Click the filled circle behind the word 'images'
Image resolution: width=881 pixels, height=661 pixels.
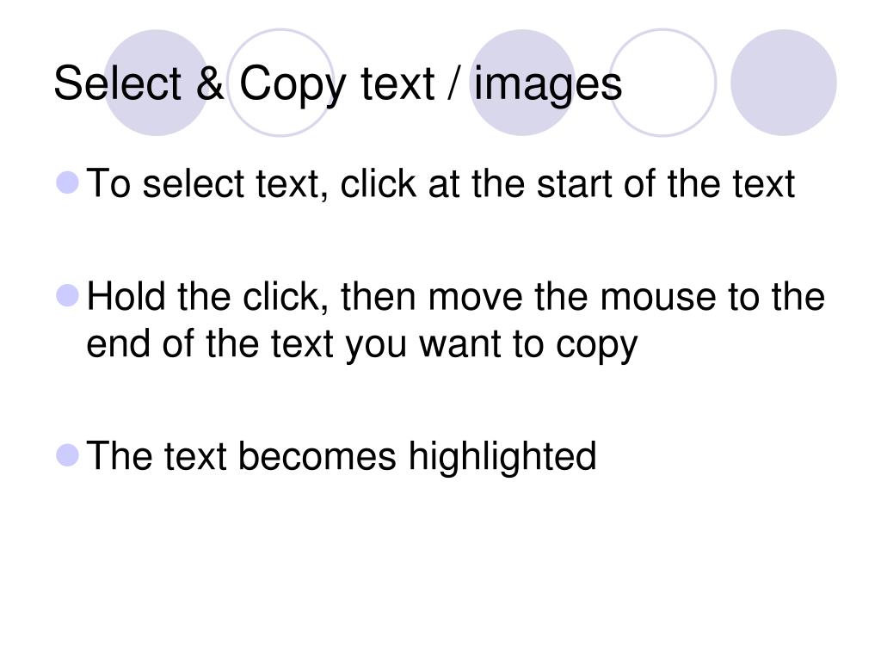(x=522, y=83)
